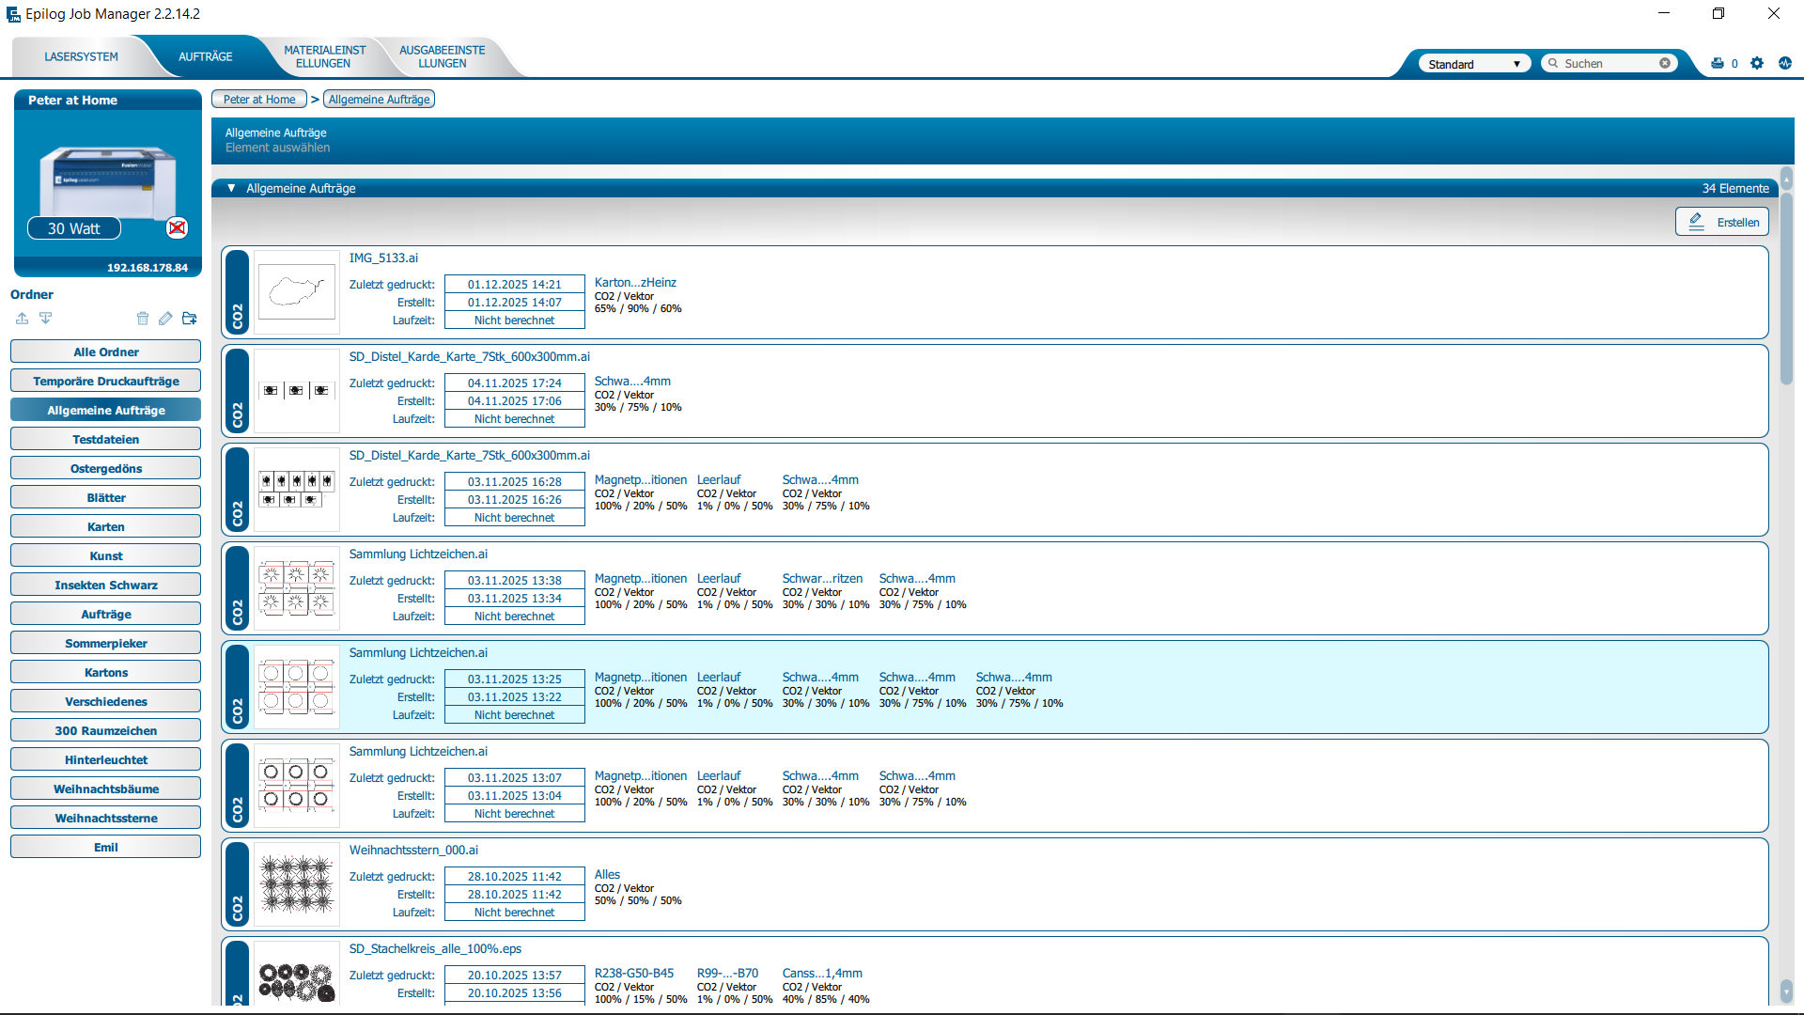This screenshot has height=1015, width=1804.
Task: Open the Standard view dropdown
Action: point(1516,63)
